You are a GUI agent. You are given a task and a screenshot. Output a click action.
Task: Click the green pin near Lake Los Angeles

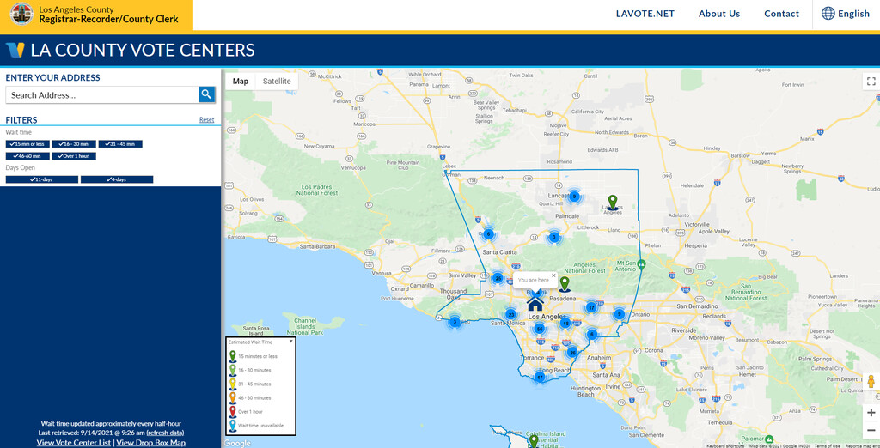[x=613, y=203]
